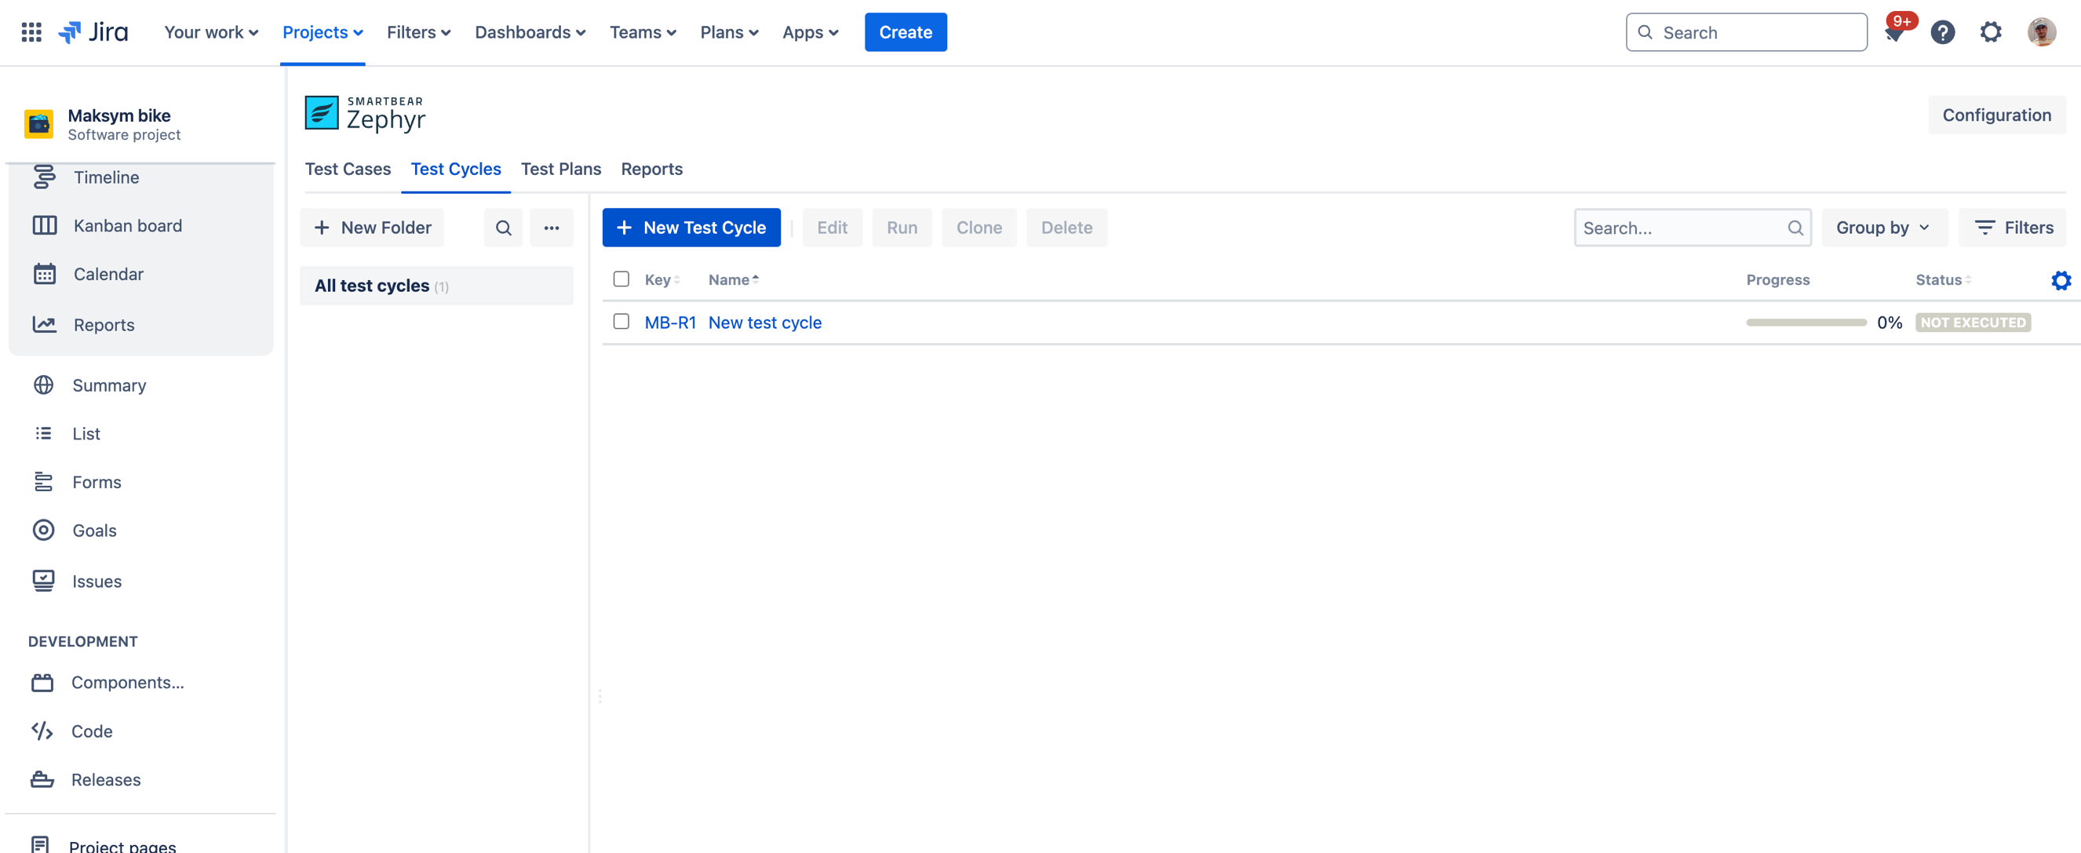Open the folder more options ellipsis
This screenshot has width=2081, height=853.
click(x=551, y=228)
